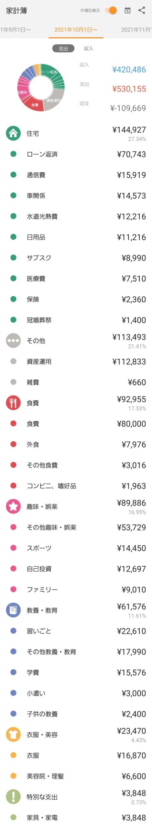Tap the expense donut chart
This screenshot has height=830, width=152.
pos(41,88)
